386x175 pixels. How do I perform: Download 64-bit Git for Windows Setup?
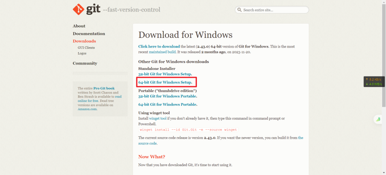pyautogui.click(x=165, y=82)
